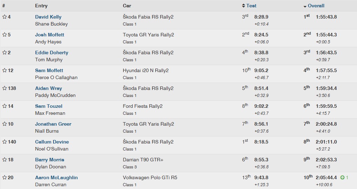Image resolution: width=357 pixels, height=189 pixels.
Task: Click green position-gained arrow icon
Action: (342, 177)
